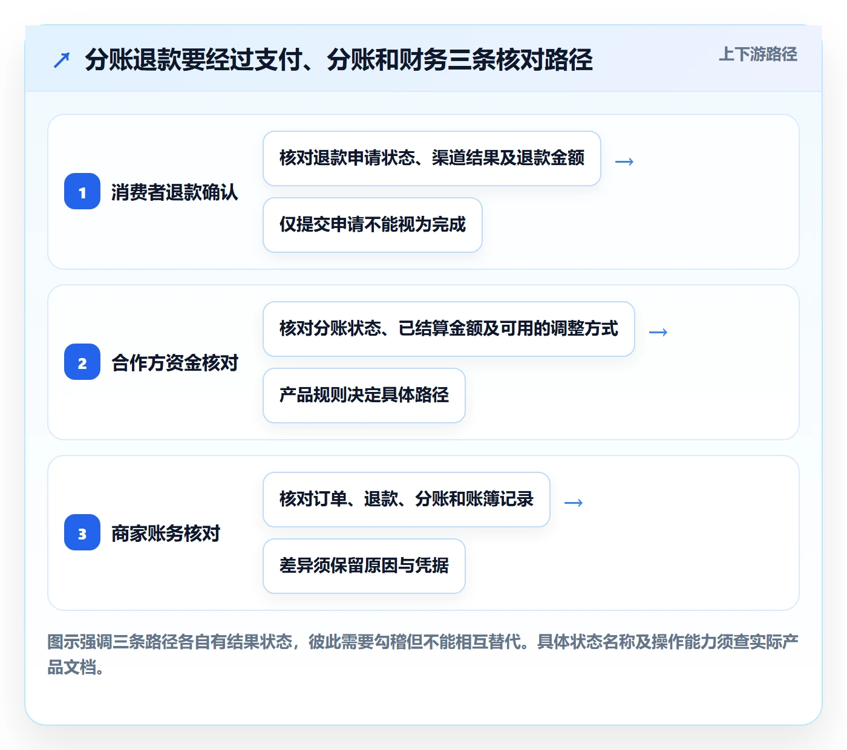Image resolution: width=847 pixels, height=750 pixels.
Task: Click the arrow after 核对分账状态 box
Action: 658,332
